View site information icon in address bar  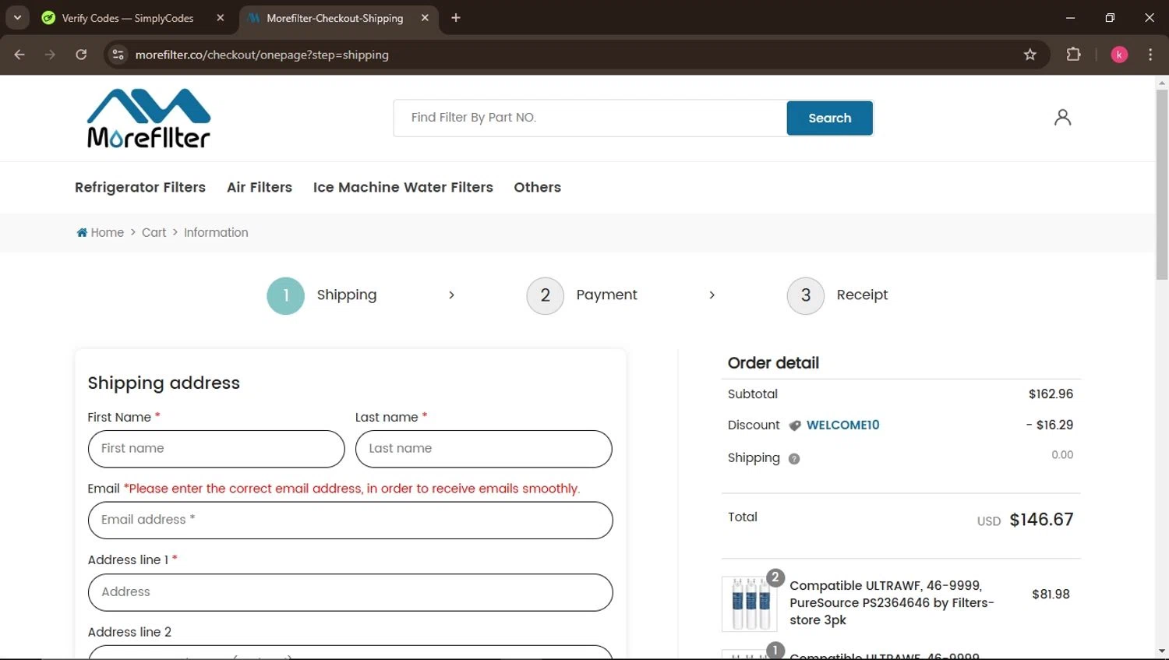pos(118,55)
